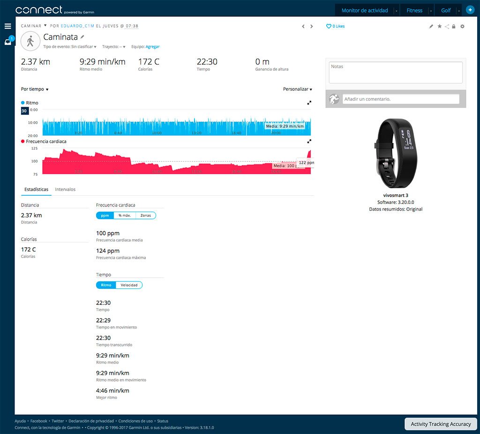Open the Ayuda footer link
480x434 pixels.
pyautogui.click(x=20, y=421)
